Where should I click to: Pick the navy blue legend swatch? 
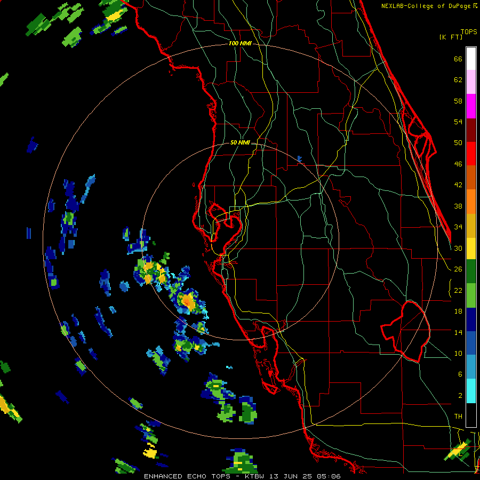point(471,320)
